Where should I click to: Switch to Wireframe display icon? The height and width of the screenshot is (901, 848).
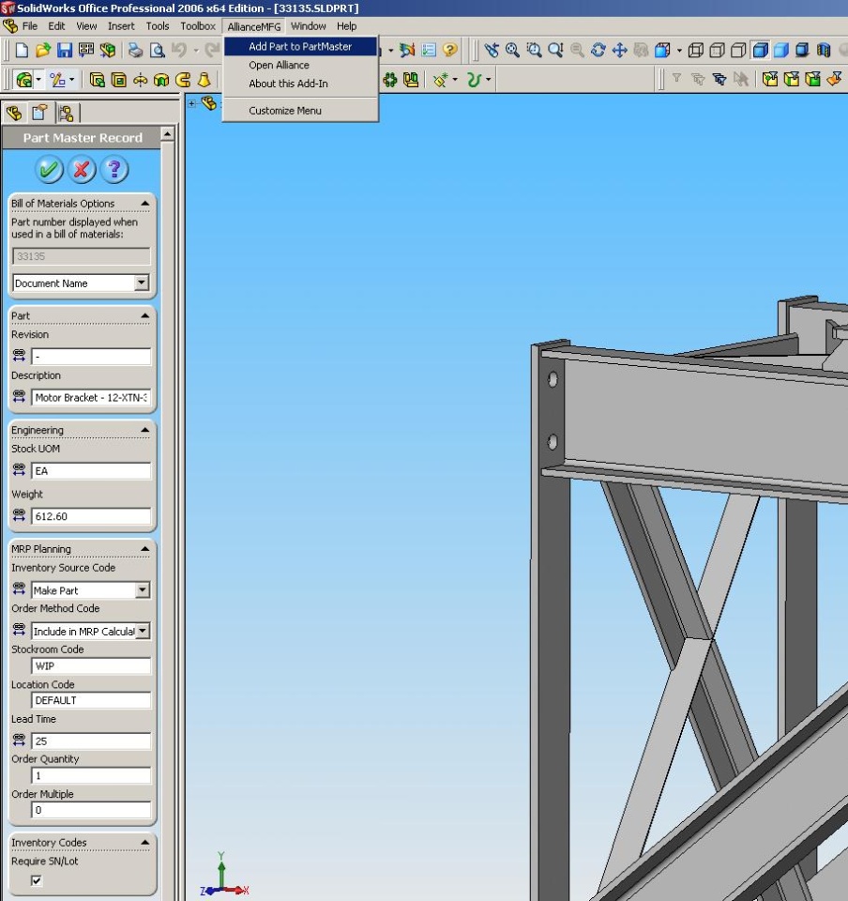(696, 50)
